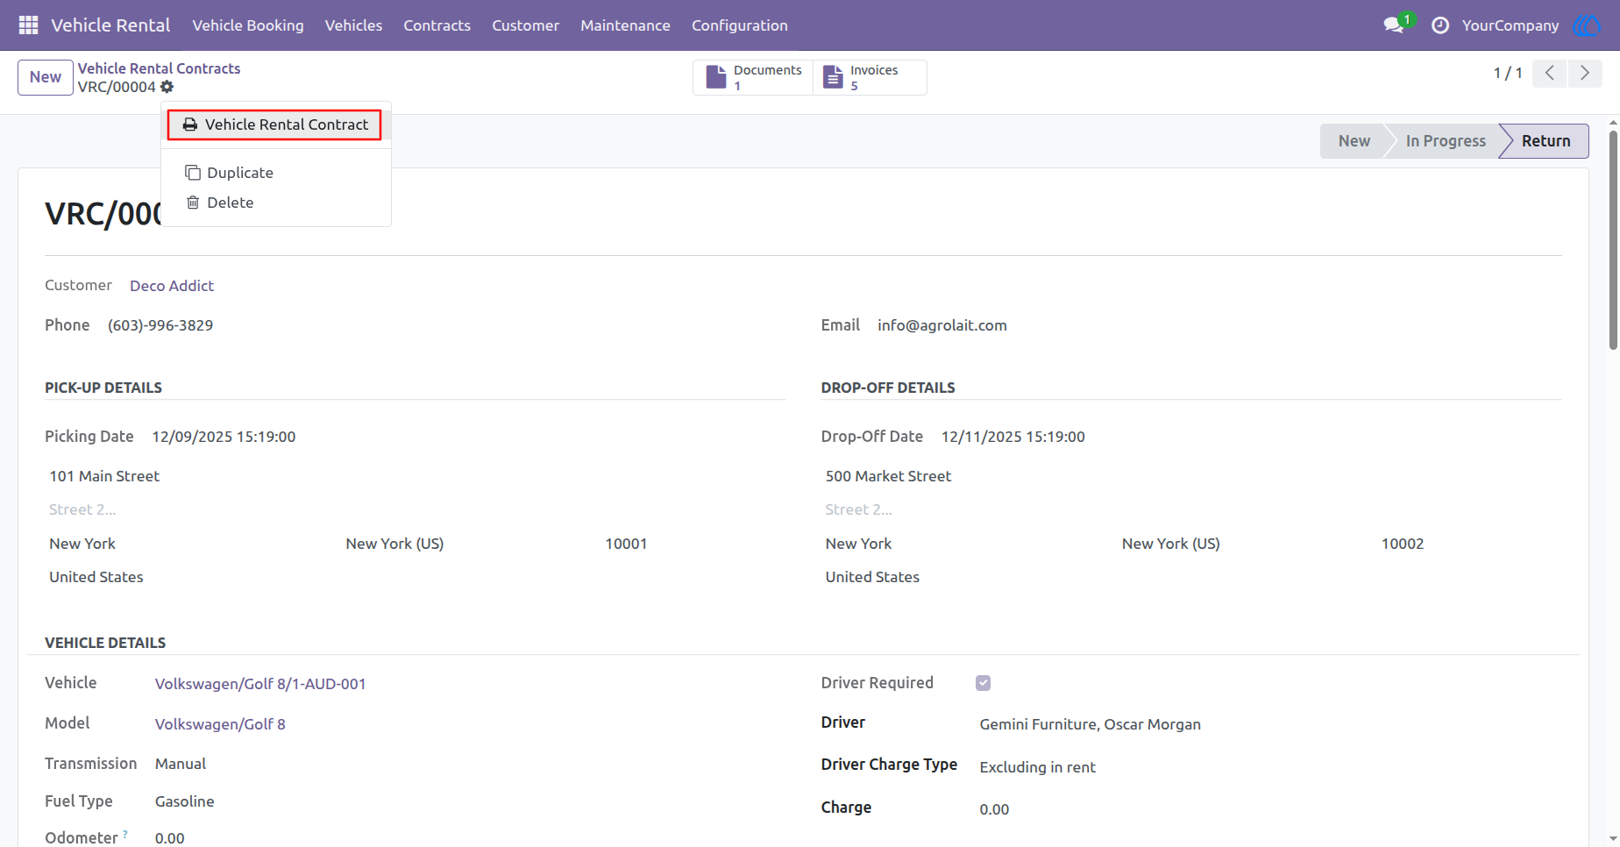Open the Volkswagen/Golf 8 model link
1620x847 pixels.
(x=220, y=724)
